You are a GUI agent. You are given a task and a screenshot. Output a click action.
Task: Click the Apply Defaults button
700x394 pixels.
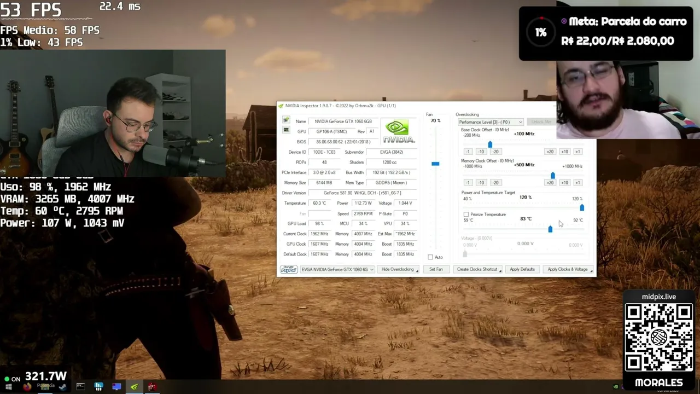click(x=522, y=269)
